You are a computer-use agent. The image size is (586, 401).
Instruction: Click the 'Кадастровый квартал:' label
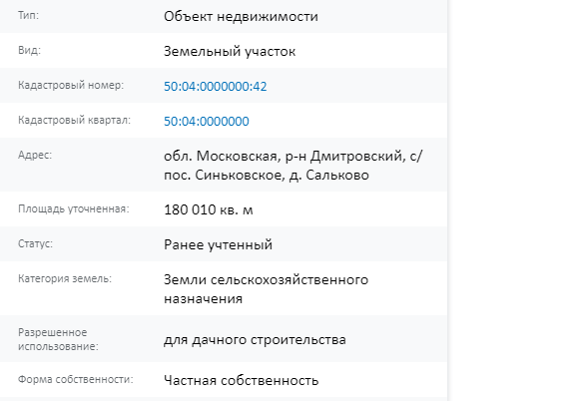coord(74,121)
